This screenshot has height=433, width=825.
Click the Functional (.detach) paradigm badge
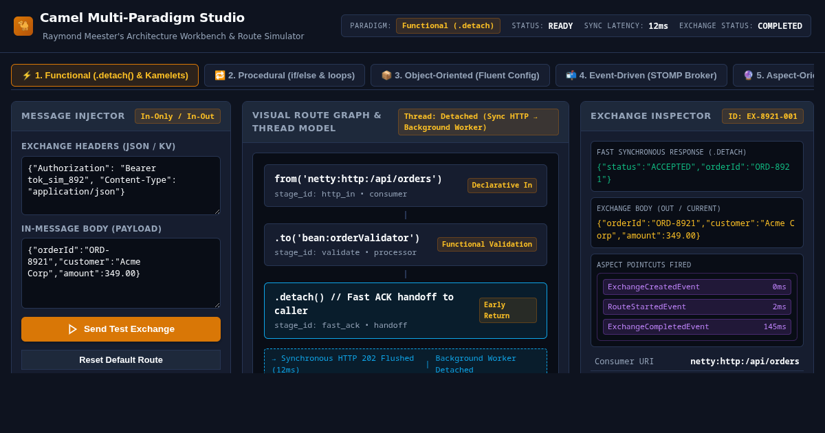tap(448, 26)
